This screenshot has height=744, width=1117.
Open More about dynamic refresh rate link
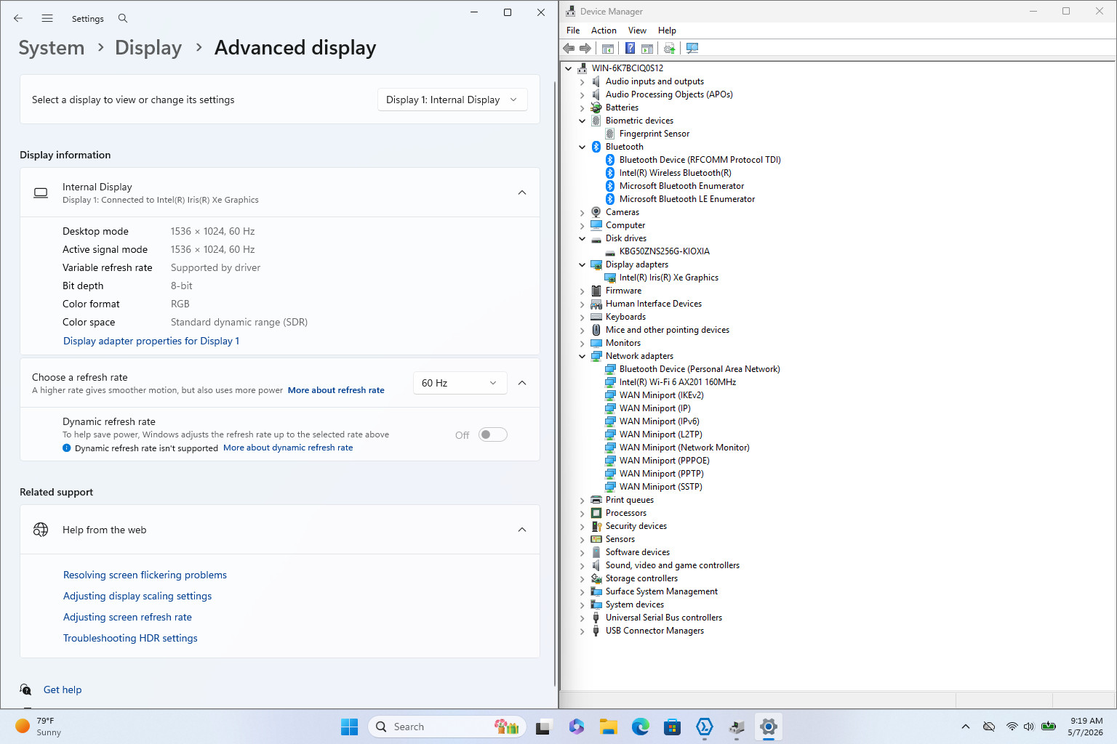pos(288,448)
